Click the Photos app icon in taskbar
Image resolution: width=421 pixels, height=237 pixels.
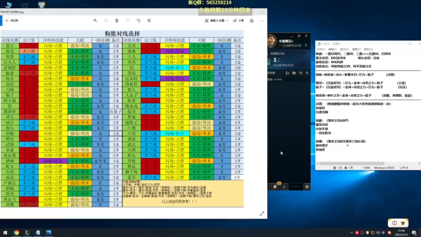(48, 232)
